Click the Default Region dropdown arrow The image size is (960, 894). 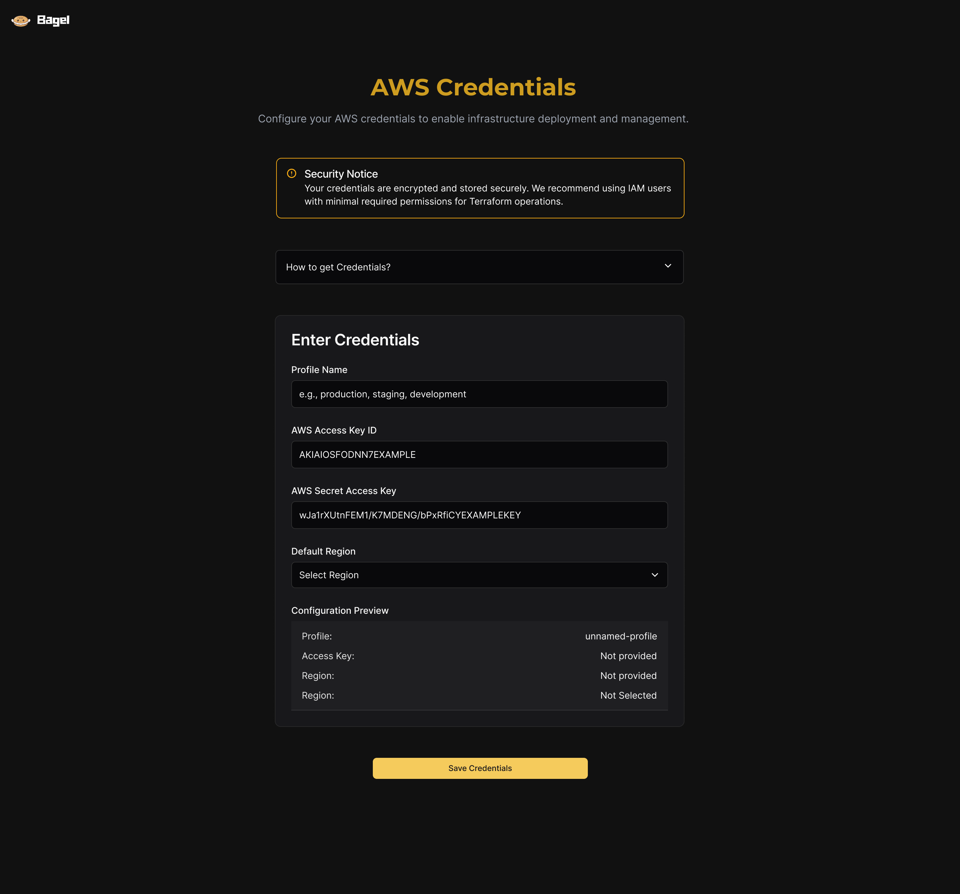(x=655, y=575)
